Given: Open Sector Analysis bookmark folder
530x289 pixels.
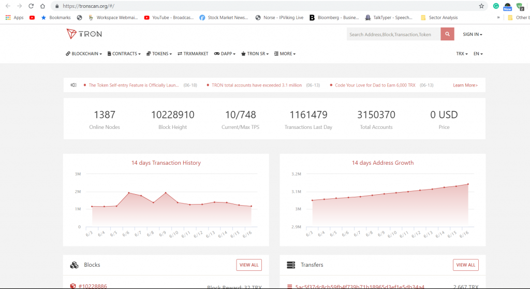Looking at the screenshot, I should click(439, 18).
